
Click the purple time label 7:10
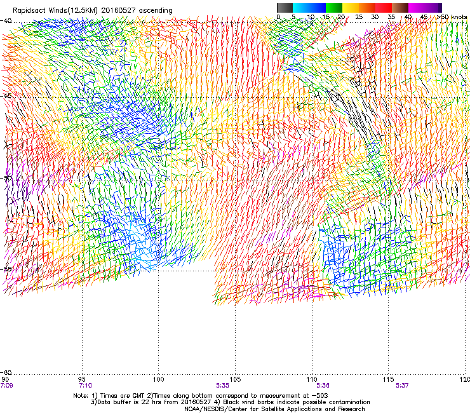(86, 386)
